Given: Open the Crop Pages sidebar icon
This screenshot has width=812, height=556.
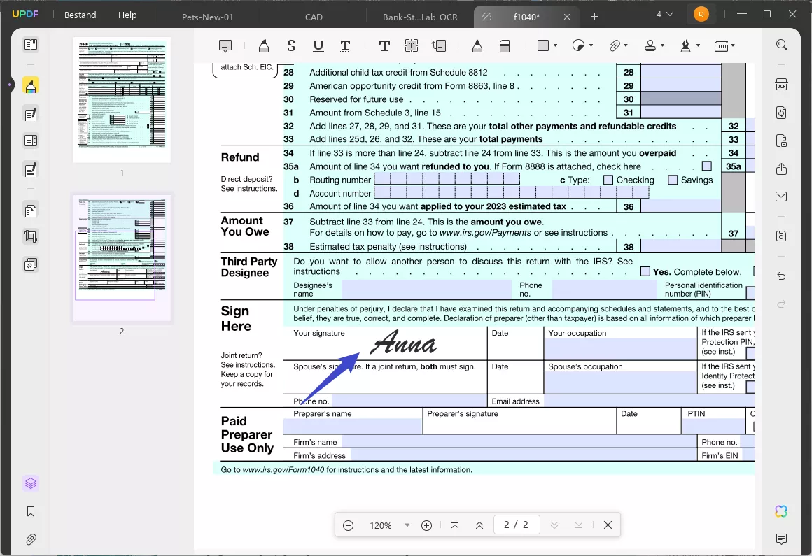Looking at the screenshot, I should pos(31,237).
